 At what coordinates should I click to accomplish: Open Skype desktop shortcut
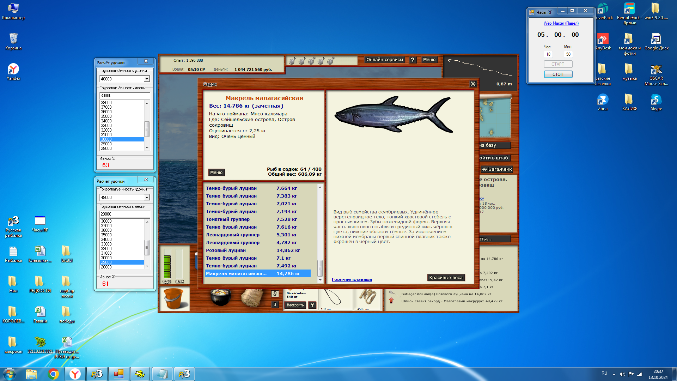click(656, 102)
